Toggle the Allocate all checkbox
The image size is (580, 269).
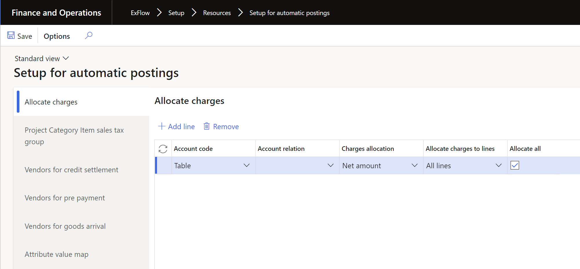coord(515,165)
